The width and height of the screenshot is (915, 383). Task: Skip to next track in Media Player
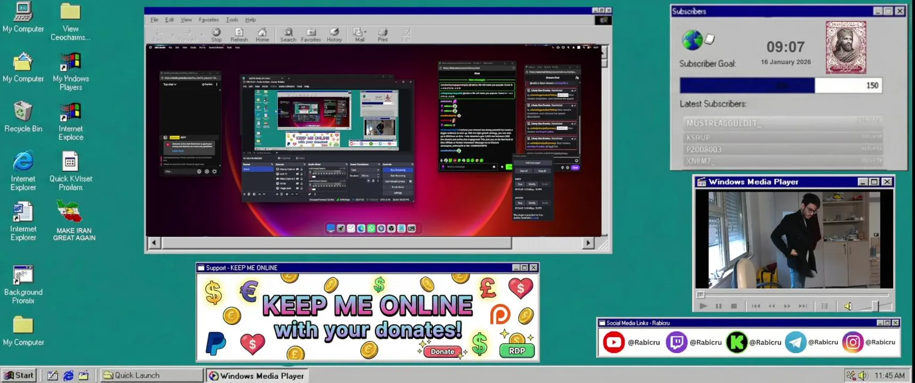click(803, 306)
